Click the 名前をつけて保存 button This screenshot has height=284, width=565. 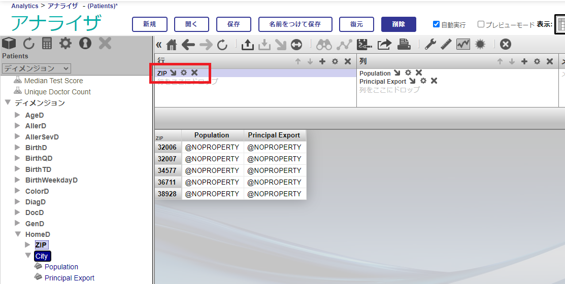tap(295, 24)
